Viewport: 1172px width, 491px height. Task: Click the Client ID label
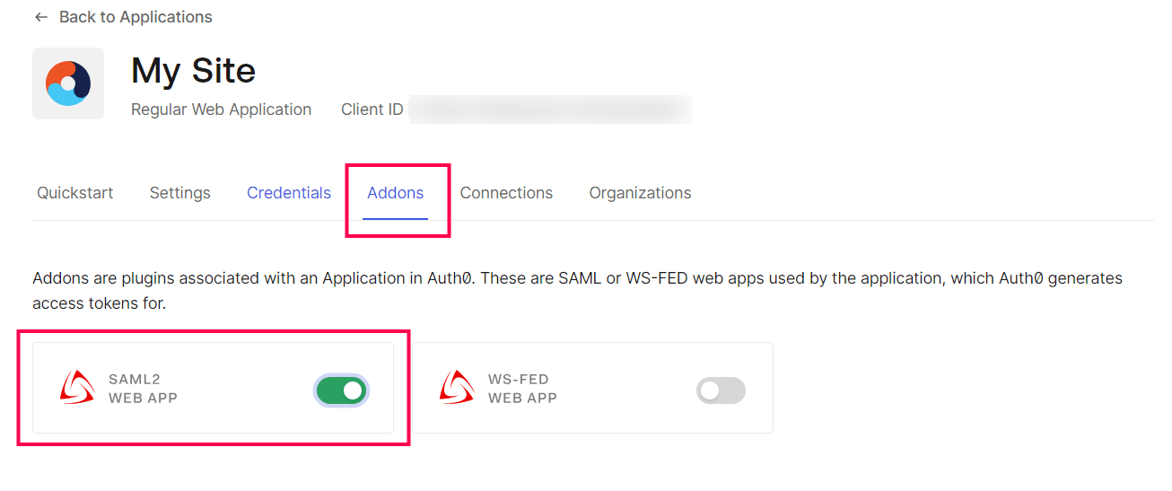372,110
